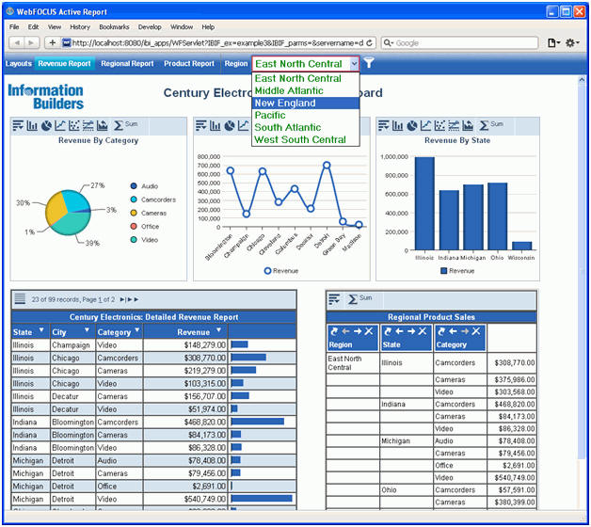591x527 pixels.
Task: Open the detailed report grid menu icon
Action: 20,298
